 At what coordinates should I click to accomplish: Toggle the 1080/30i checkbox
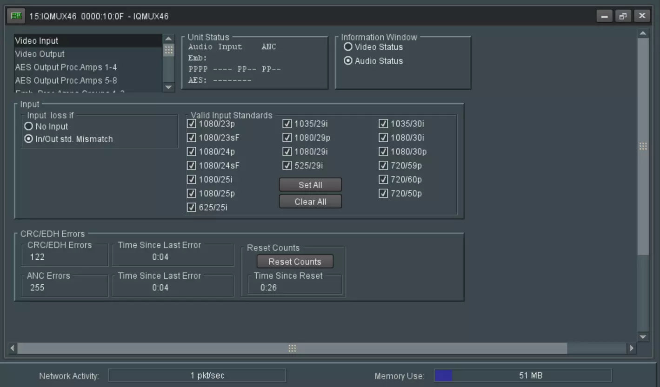(384, 138)
